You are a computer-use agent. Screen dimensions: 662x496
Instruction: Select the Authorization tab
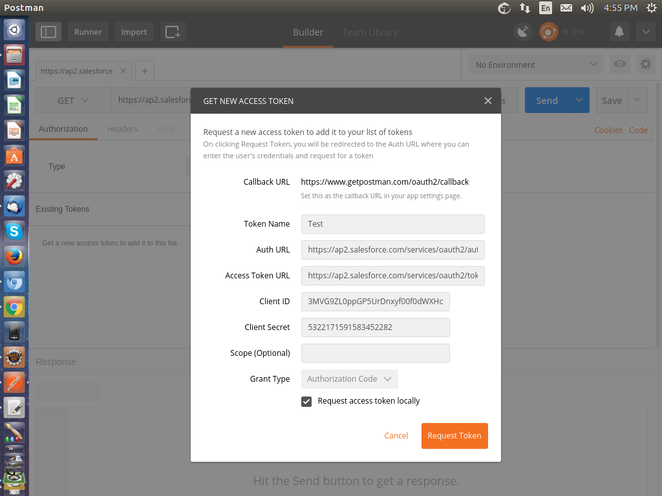tap(63, 129)
